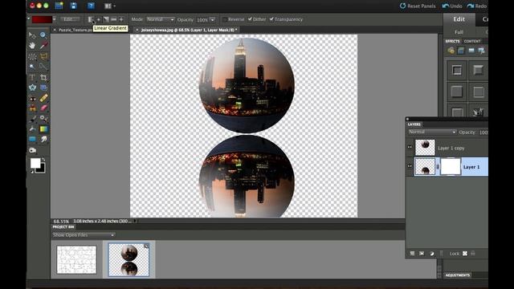514x289 pixels.
Task: Choose the Diamond Gradient type icon
Action: tap(121, 19)
